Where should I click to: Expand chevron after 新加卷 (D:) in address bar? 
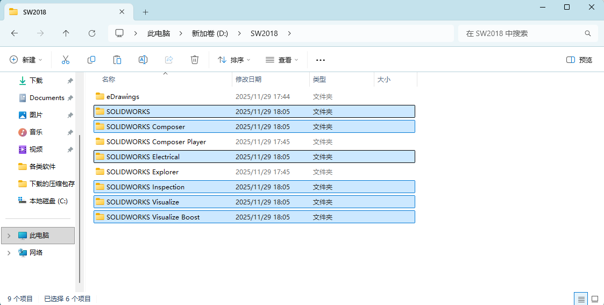(239, 33)
